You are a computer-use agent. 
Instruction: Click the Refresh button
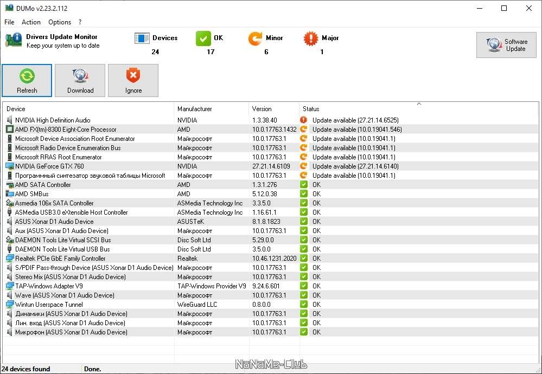coord(27,80)
